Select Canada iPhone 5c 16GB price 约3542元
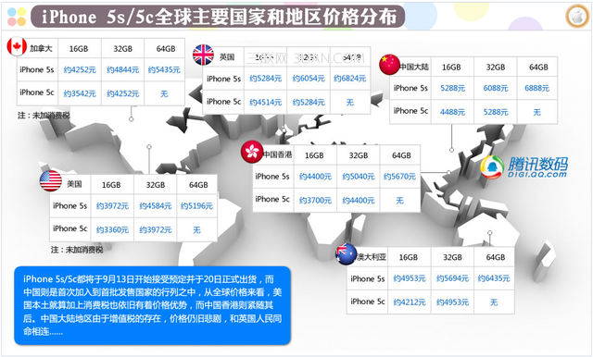 click(80, 93)
